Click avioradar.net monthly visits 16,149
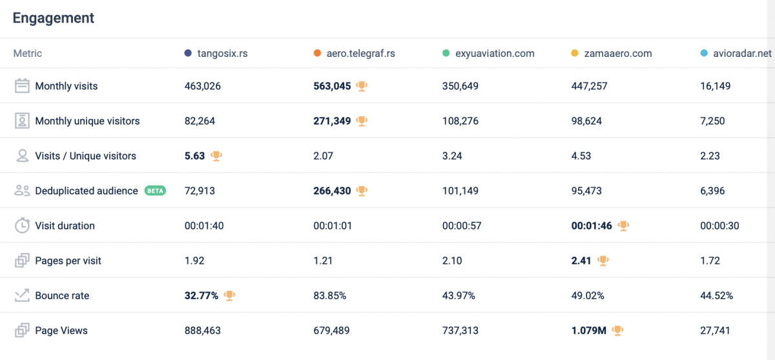 716,86
